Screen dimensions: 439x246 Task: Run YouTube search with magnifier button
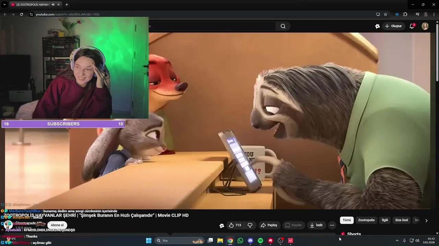(283, 26)
